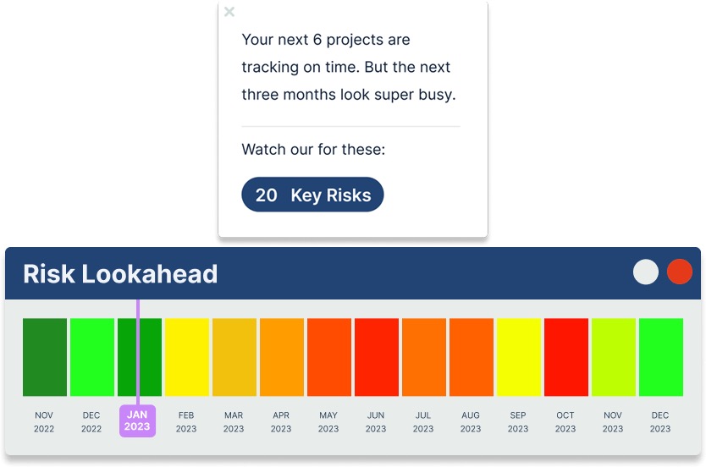The width and height of the screenshot is (706, 467).
Task: Click the bright green DEC 2022 bar
Action: pos(92,357)
